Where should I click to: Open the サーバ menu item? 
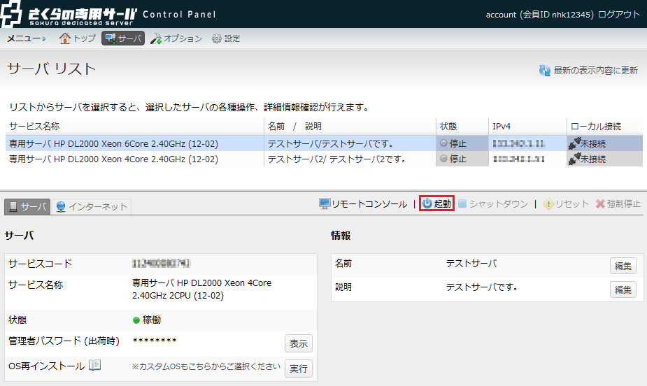[x=123, y=38]
